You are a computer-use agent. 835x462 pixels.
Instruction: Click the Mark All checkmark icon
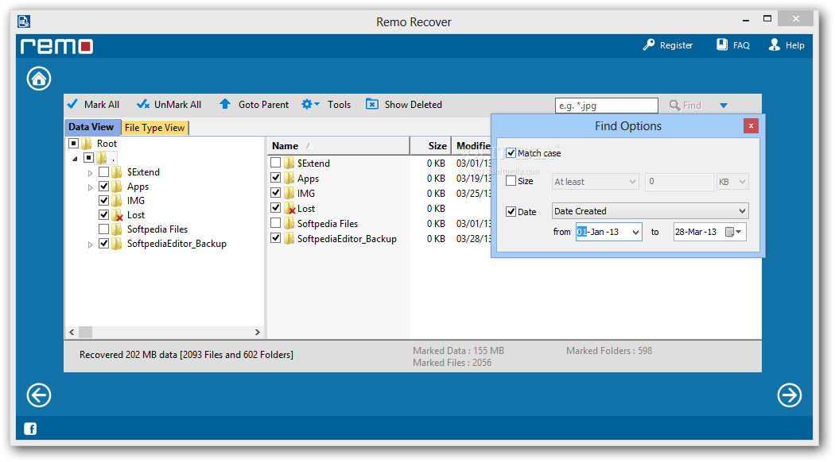click(72, 104)
